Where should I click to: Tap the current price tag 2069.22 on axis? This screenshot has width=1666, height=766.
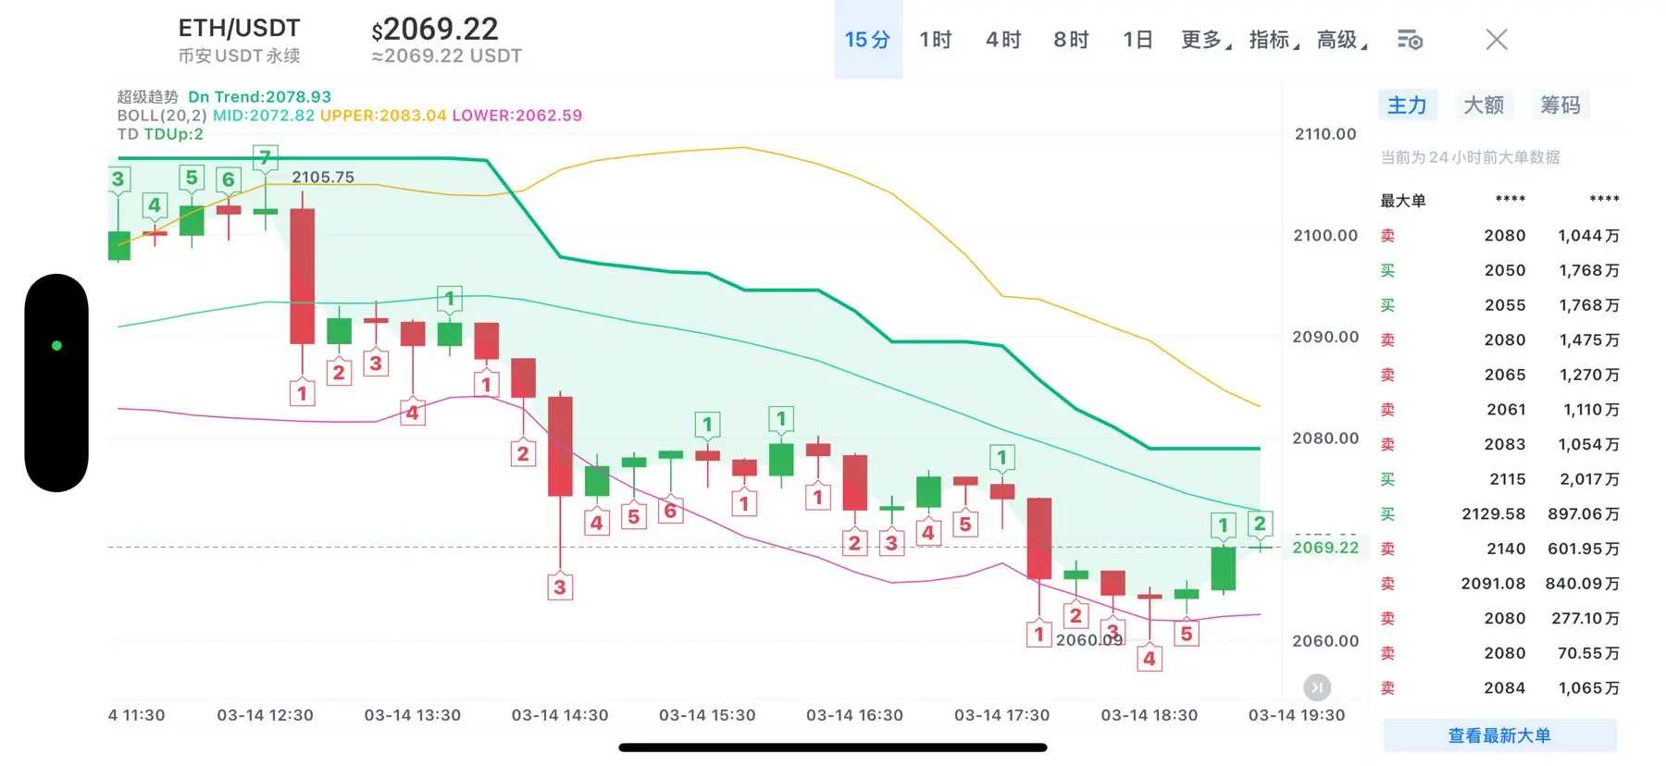click(x=1325, y=548)
